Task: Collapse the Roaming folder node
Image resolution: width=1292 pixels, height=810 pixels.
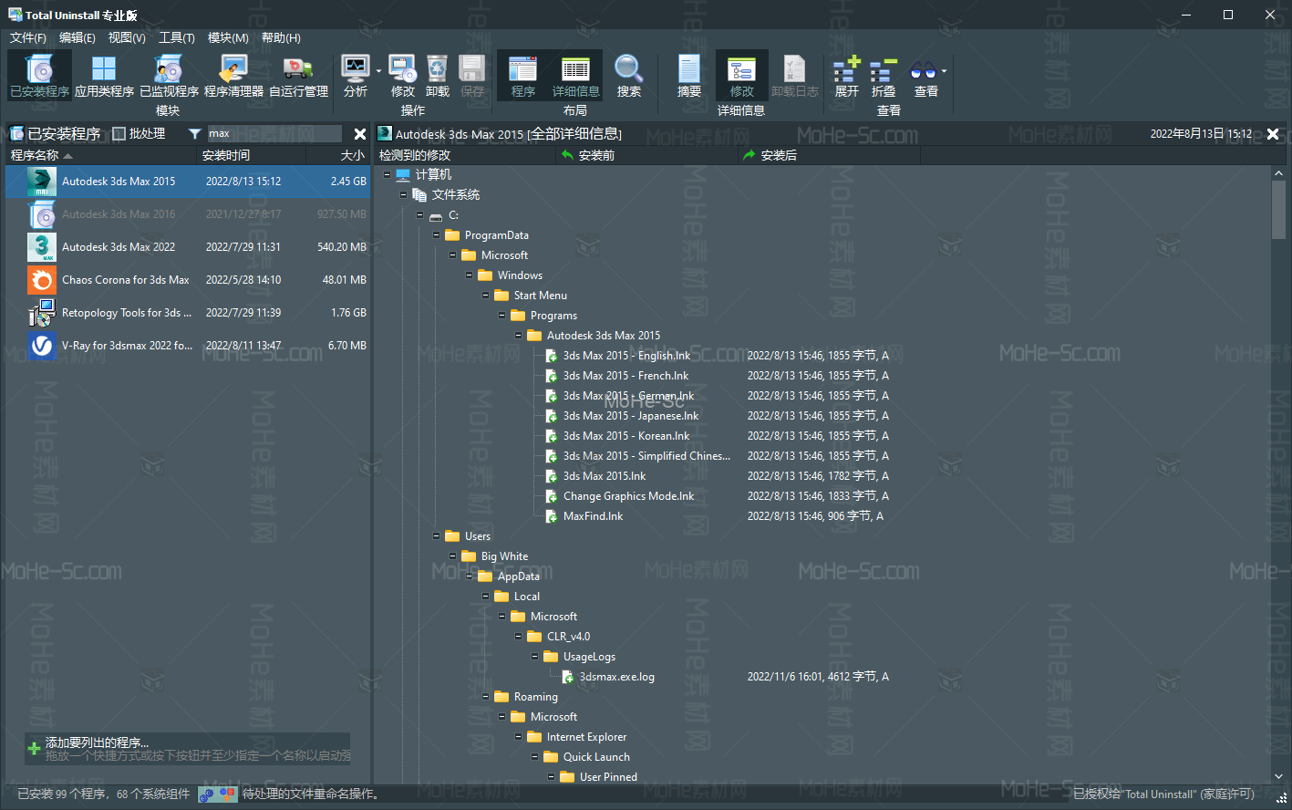Action: tap(486, 697)
